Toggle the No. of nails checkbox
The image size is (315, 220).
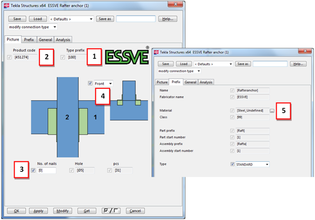click(x=33, y=170)
